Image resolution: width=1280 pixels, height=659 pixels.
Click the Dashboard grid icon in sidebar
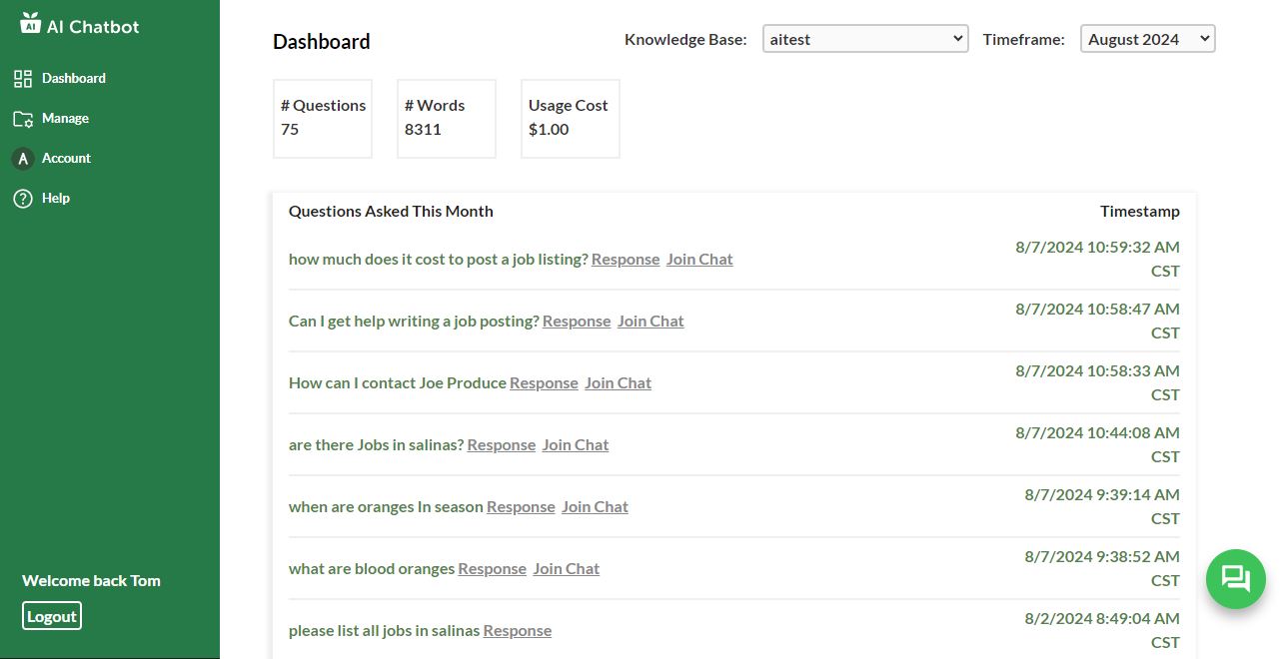coord(23,79)
